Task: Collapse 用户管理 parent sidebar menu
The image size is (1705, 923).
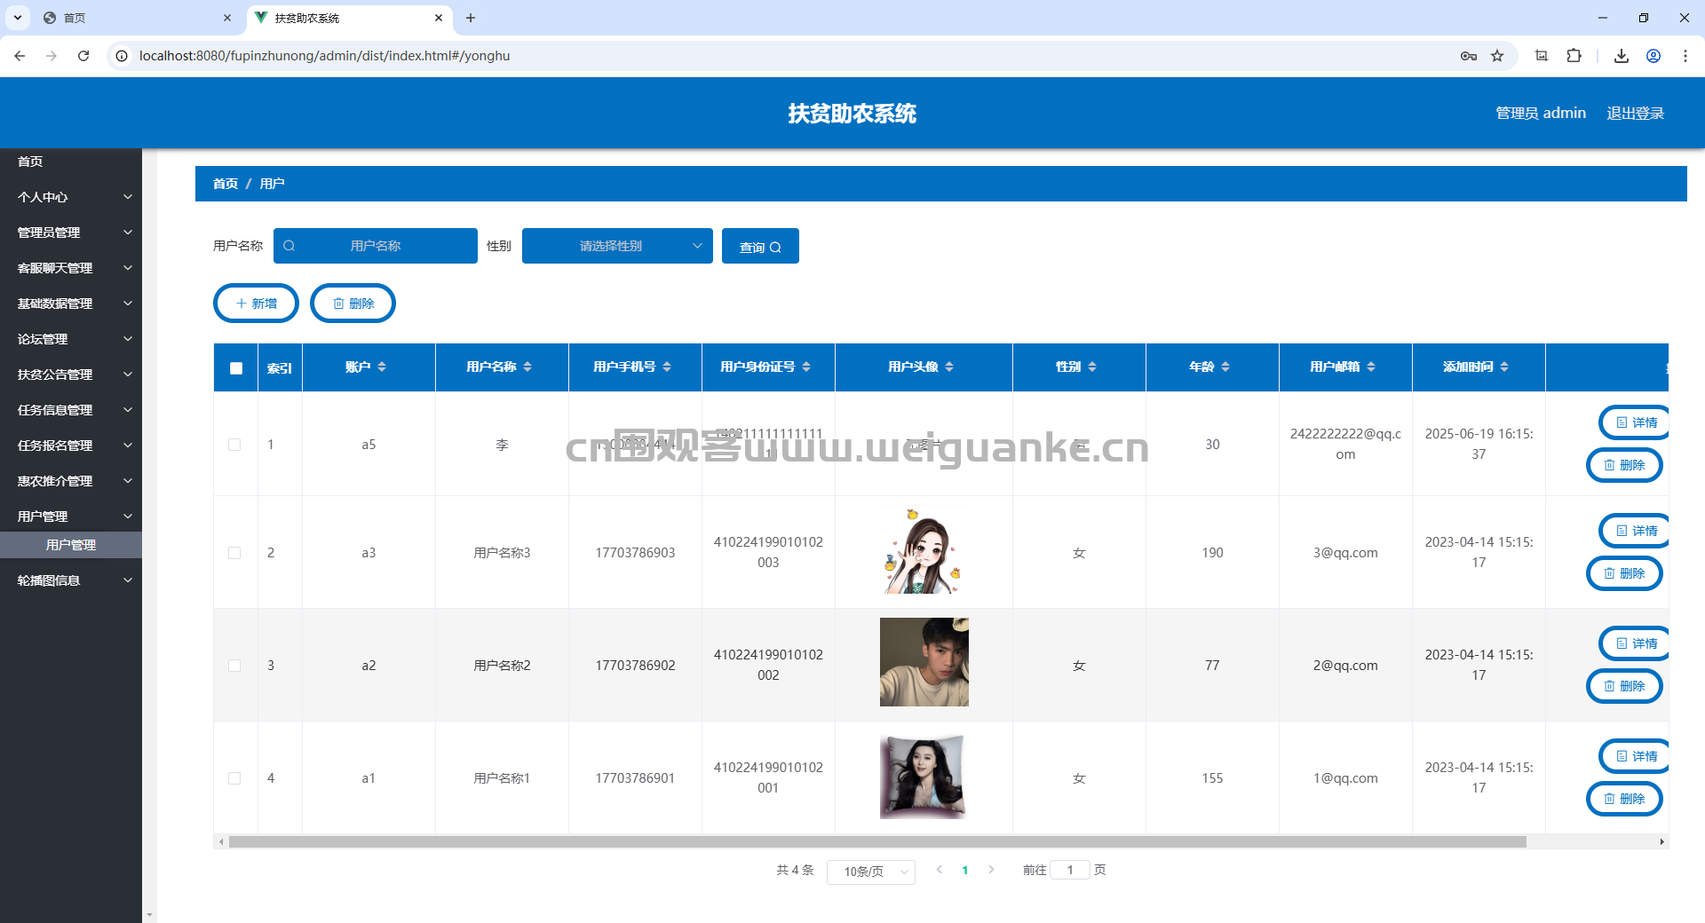Action: (71, 517)
